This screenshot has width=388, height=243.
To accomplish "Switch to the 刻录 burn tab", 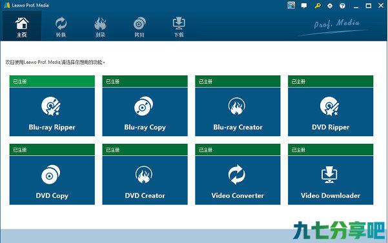I will point(100,26).
